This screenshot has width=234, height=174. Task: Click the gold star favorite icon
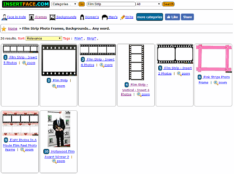tap(4, 28)
